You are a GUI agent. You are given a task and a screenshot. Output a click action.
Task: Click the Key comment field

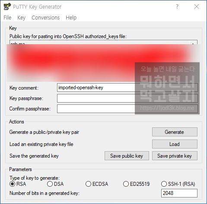tap(127, 87)
